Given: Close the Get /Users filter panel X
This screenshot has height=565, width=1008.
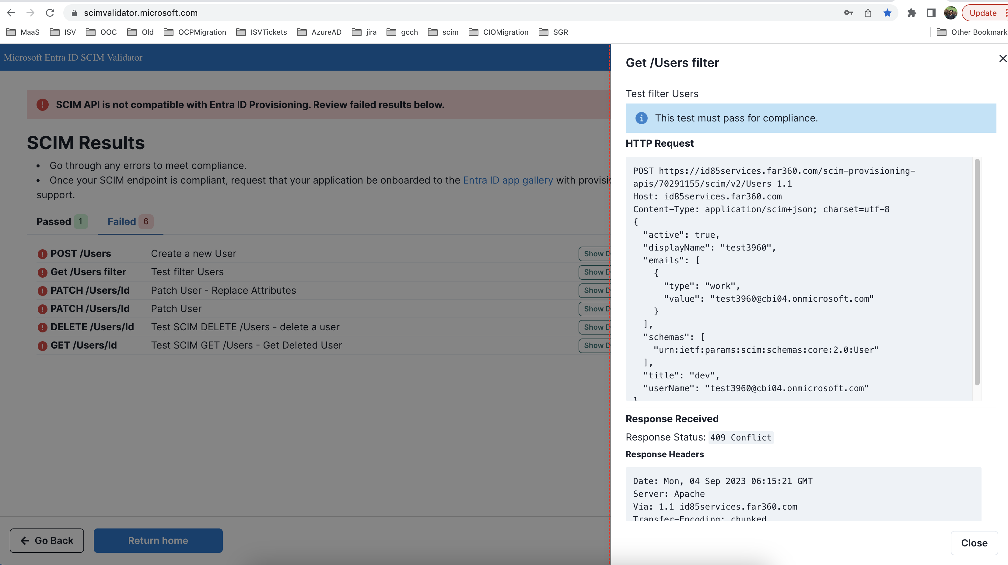Looking at the screenshot, I should click(x=1002, y=59).
